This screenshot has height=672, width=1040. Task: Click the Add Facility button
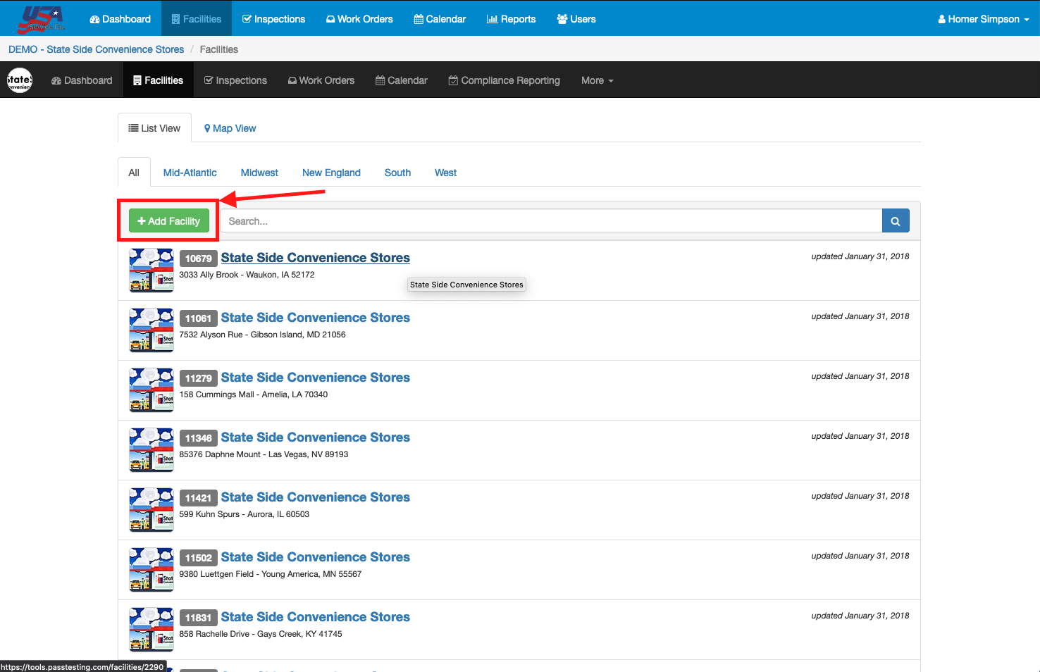click(x=169, y=221)
